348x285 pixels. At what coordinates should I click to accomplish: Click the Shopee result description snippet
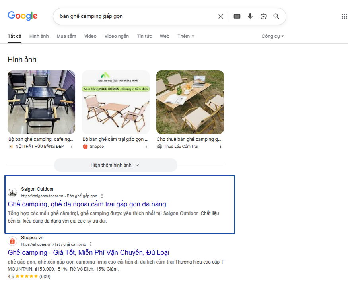coord(116,266)
